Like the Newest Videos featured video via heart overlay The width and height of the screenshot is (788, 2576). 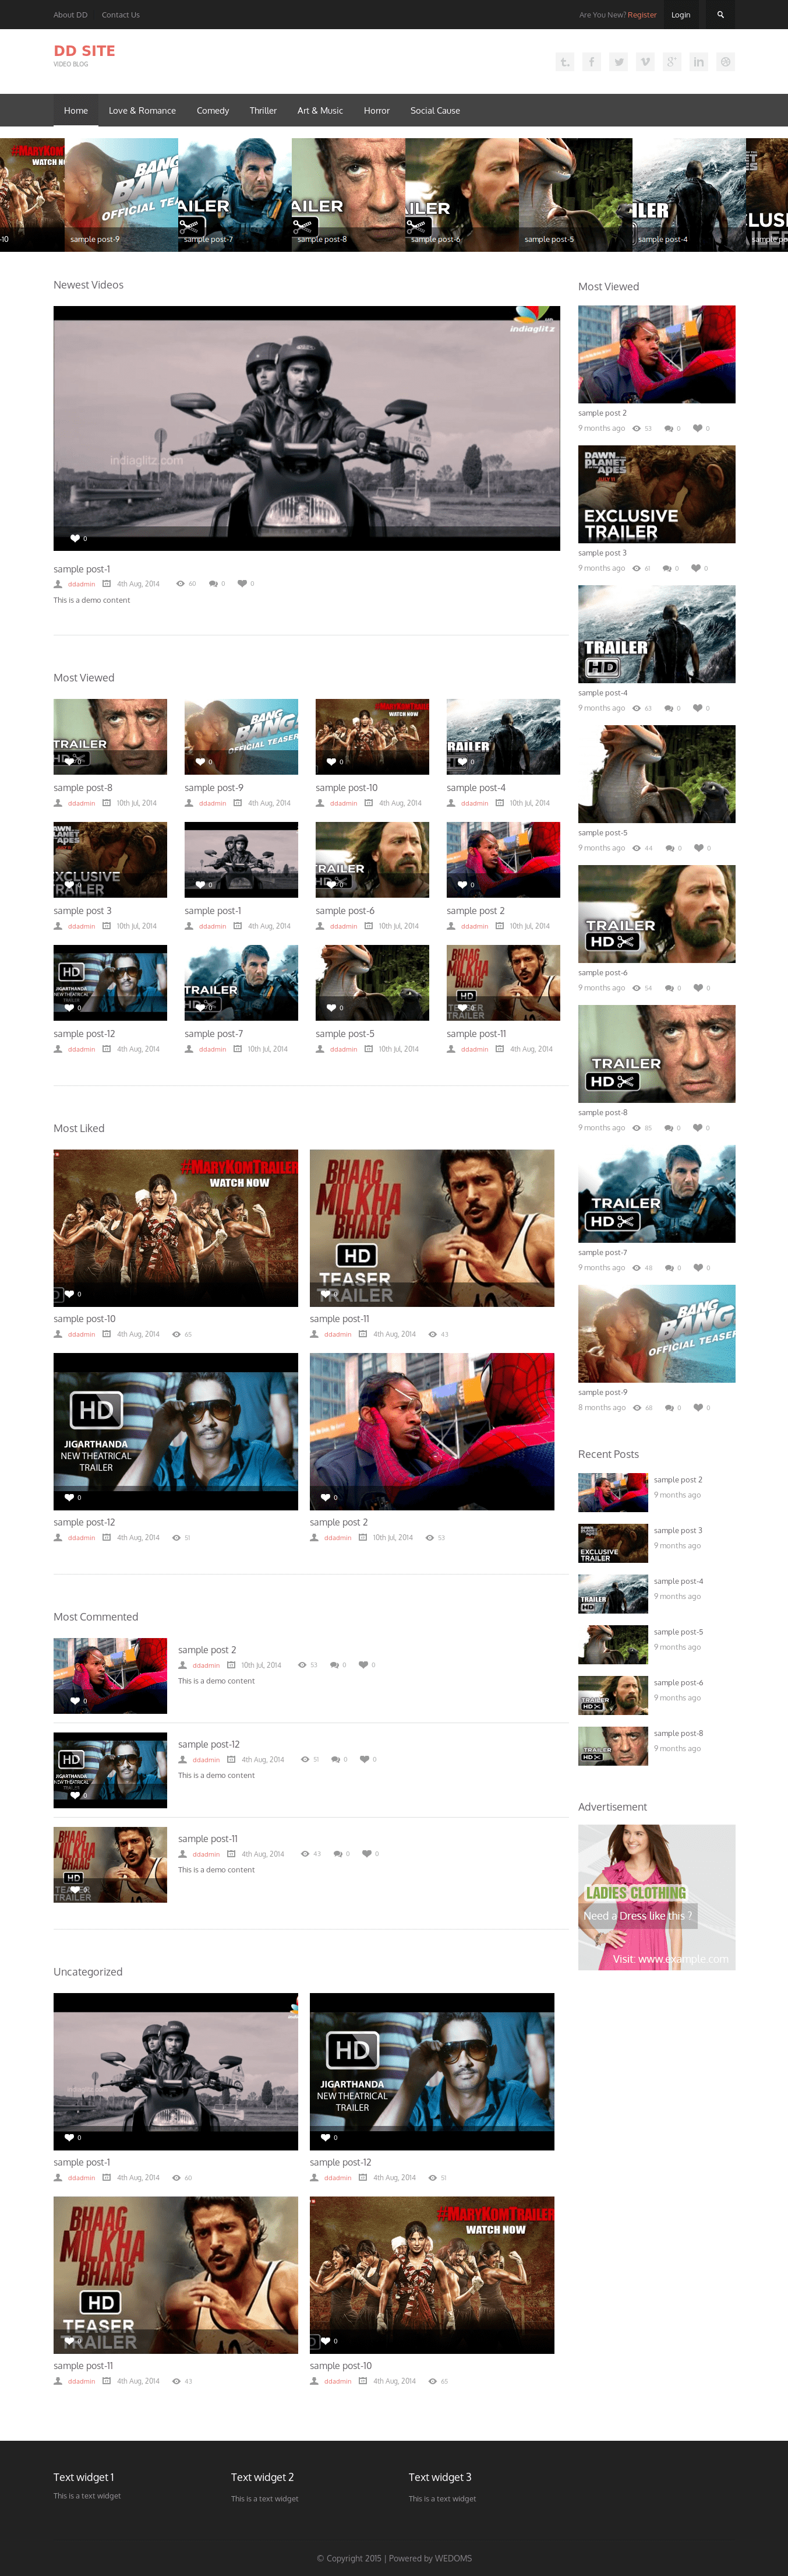tap(75, 538)
